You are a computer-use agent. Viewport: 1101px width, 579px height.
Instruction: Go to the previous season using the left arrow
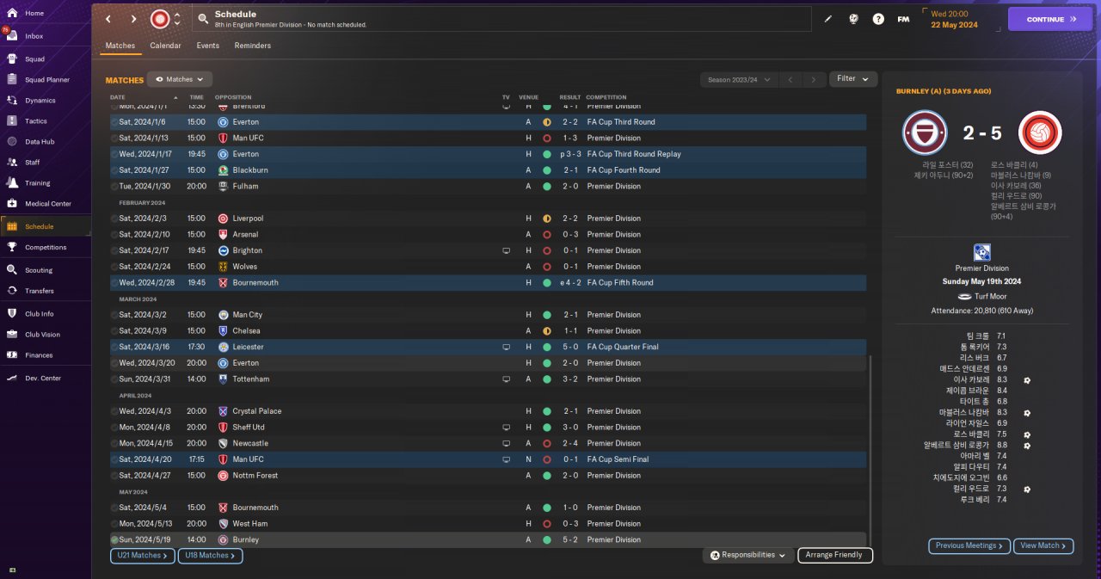coord(790,79)
